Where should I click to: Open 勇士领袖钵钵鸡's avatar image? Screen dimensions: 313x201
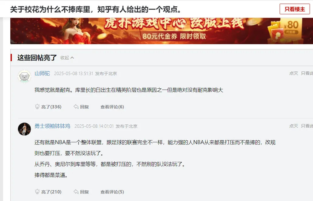click(x=24, y=129)
